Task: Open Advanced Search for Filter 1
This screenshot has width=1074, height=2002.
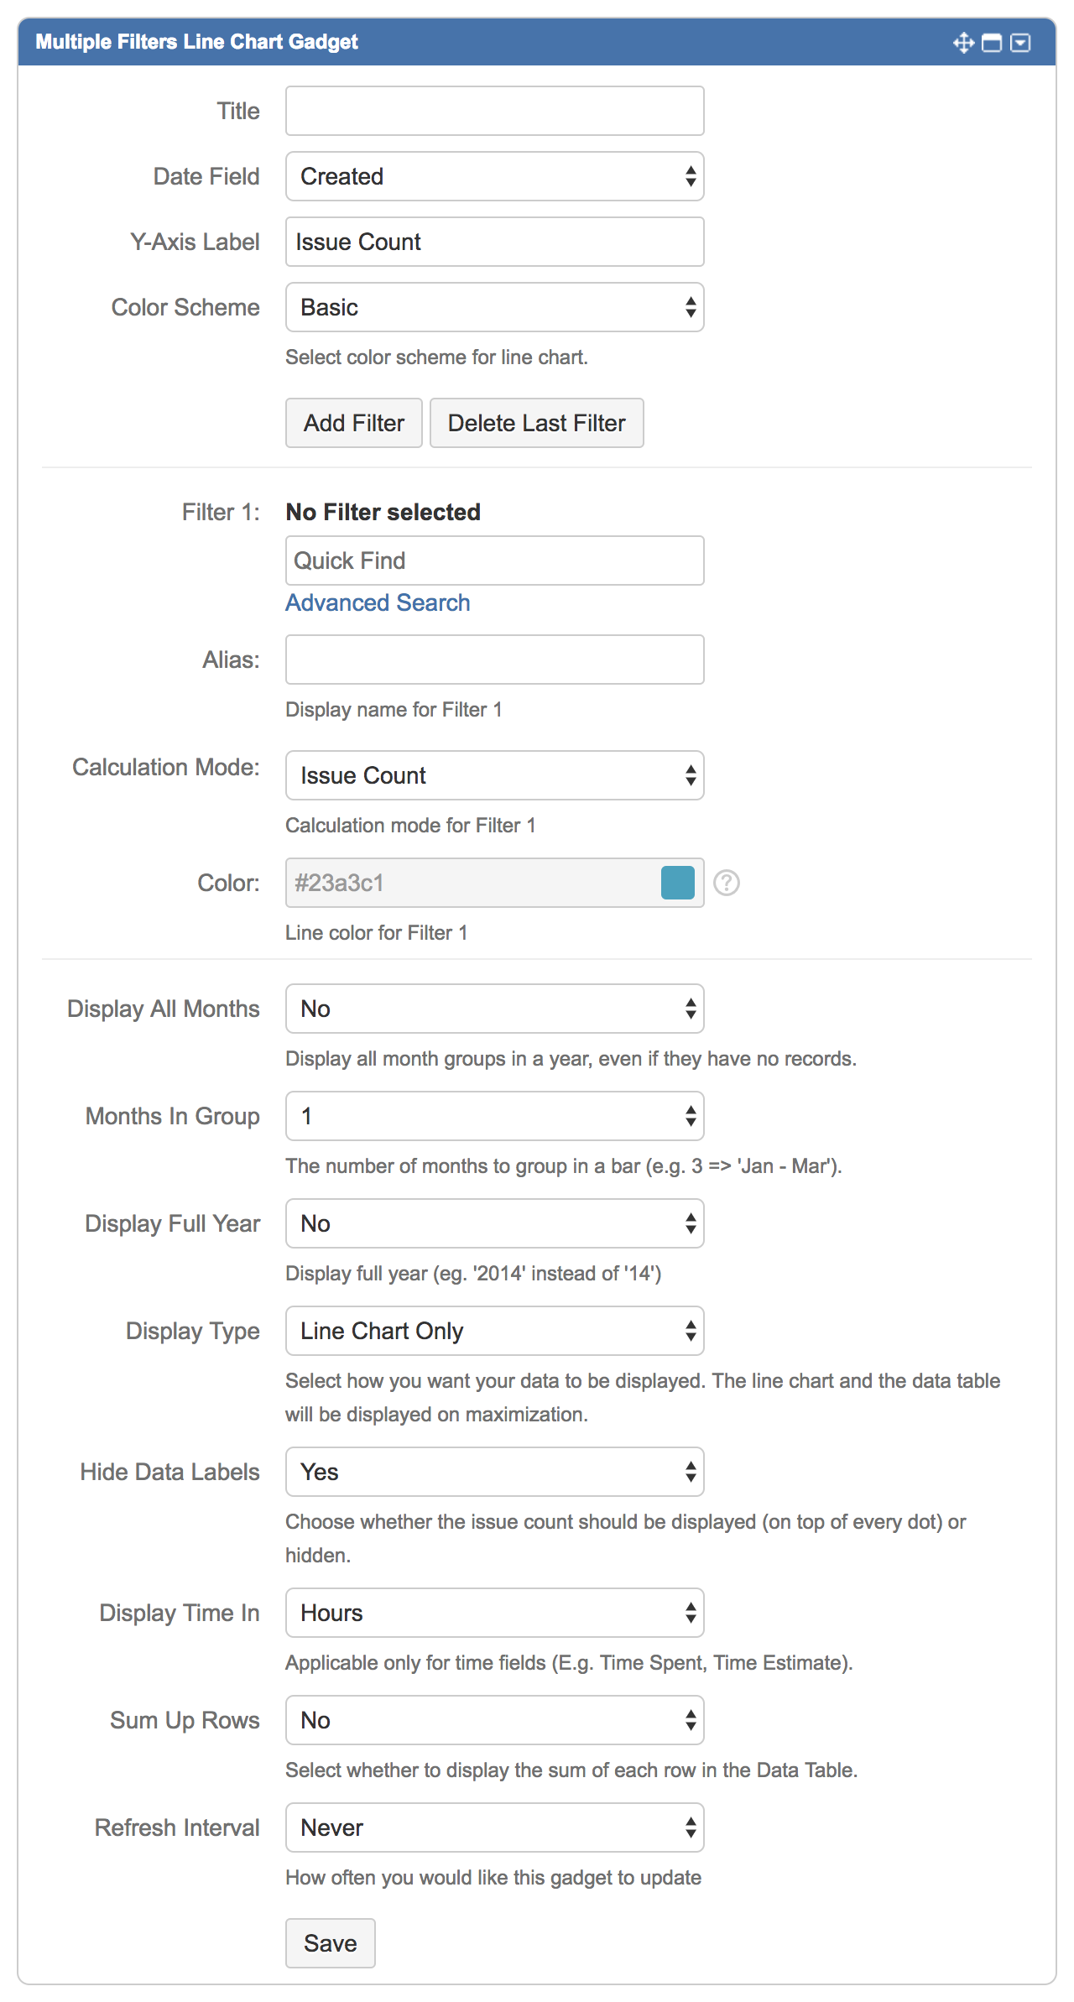Action: [x=378, y=602]
